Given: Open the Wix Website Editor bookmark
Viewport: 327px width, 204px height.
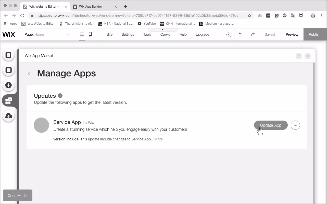Looking at the screenshot, I should pyautogui.click(x=38, y=24).
